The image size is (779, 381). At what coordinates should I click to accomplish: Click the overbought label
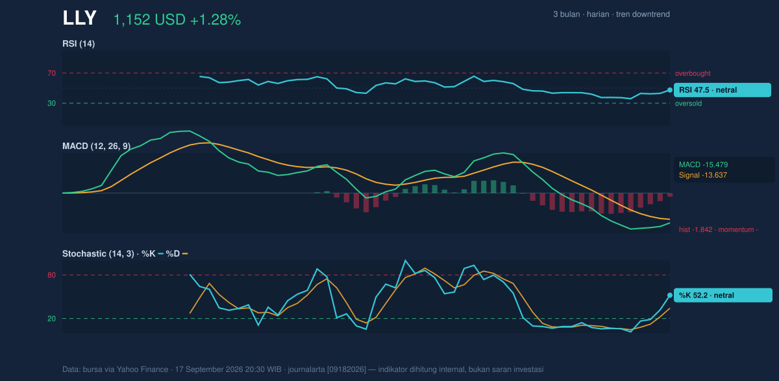tap(693, 73)
